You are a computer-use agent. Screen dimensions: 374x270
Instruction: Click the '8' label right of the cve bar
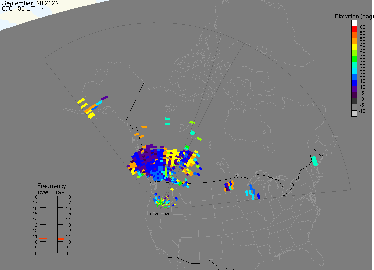click(x=68, y=253)
